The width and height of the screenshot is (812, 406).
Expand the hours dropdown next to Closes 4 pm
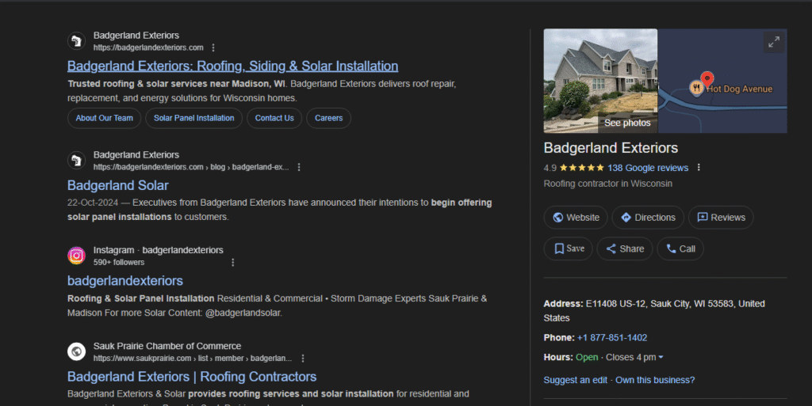[x=661, y=358]
